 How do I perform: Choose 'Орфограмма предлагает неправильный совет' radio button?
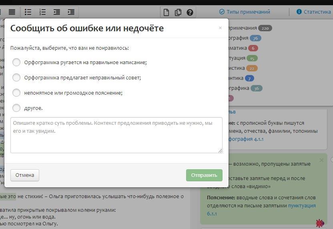(x=16, y=77)
